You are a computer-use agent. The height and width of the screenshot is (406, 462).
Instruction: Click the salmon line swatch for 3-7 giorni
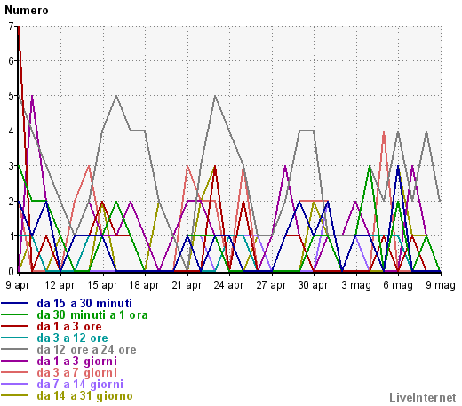pos(15,372)
